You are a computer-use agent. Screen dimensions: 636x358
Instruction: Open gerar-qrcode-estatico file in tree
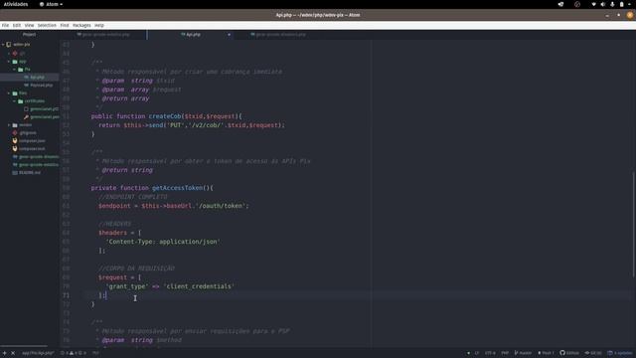39,165
